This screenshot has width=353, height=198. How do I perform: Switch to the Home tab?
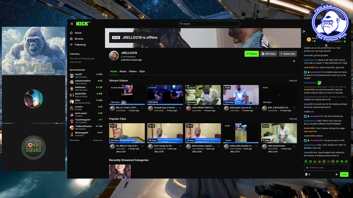tap(114, 71)
